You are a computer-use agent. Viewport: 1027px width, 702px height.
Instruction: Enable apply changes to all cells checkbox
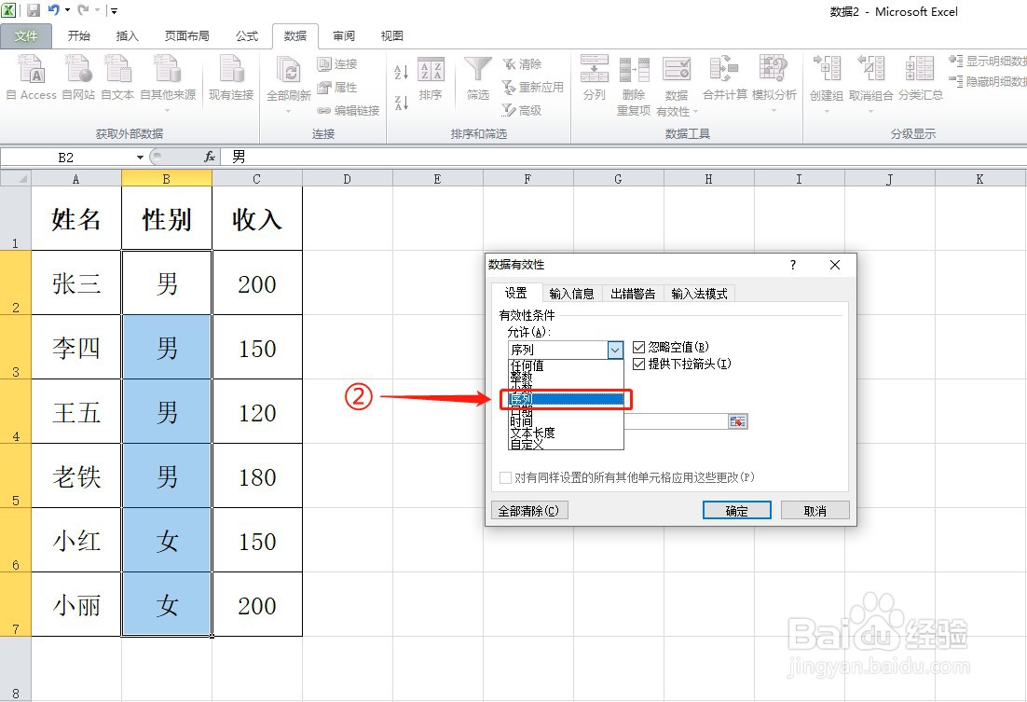tap(503, 475)
